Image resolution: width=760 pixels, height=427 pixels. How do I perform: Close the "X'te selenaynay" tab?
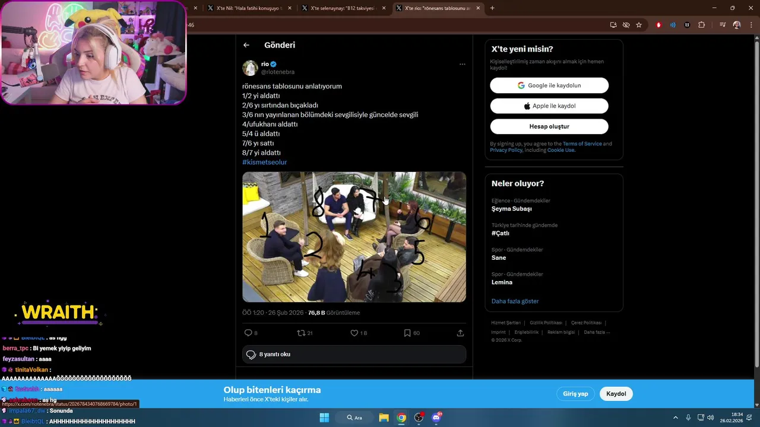pos(384,8)
